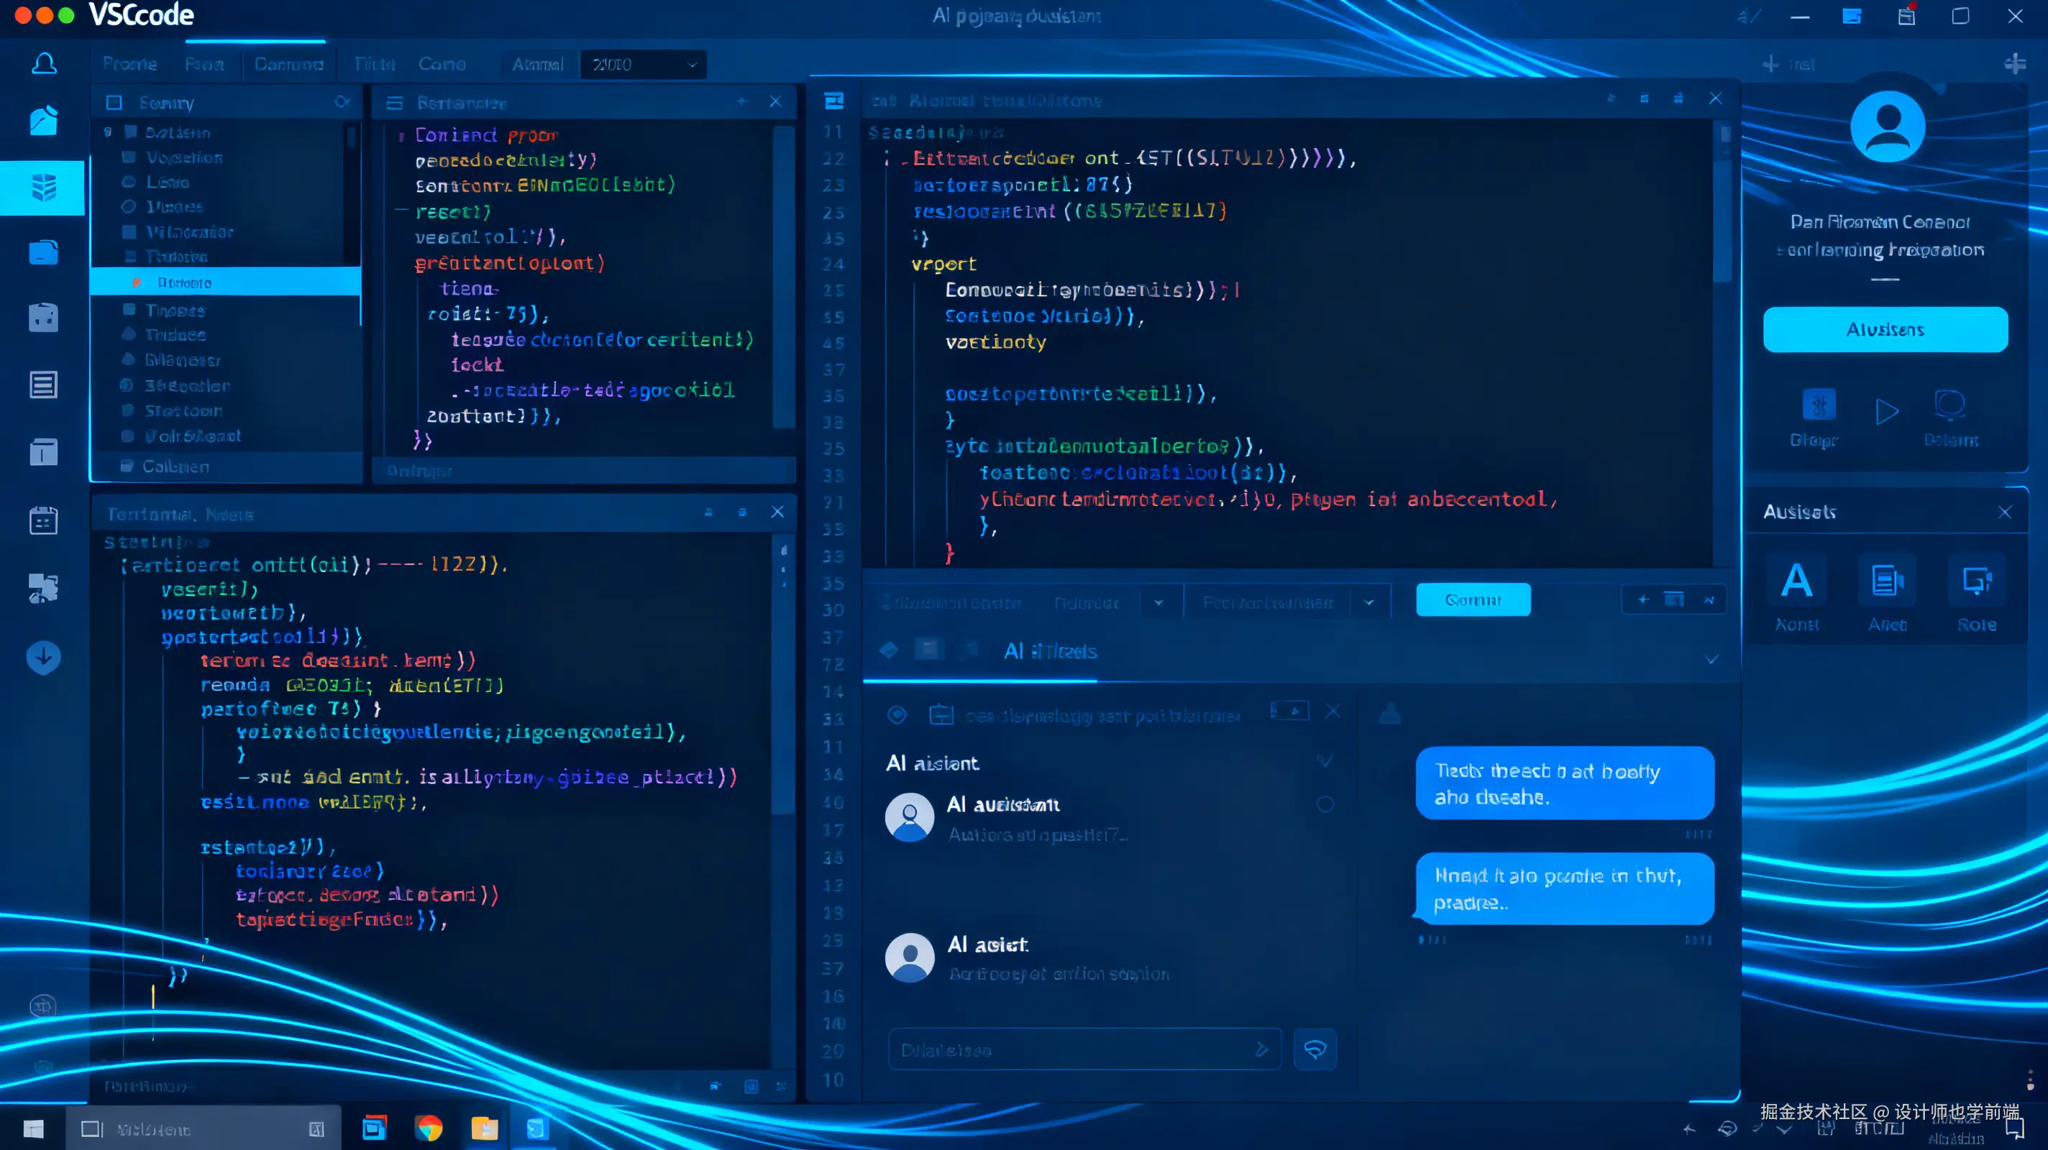This screenshot has width=2048, height=1150.
Task: Select the folder icon in the activity bar
Action: pyautogui.click(x=44, y=253)
